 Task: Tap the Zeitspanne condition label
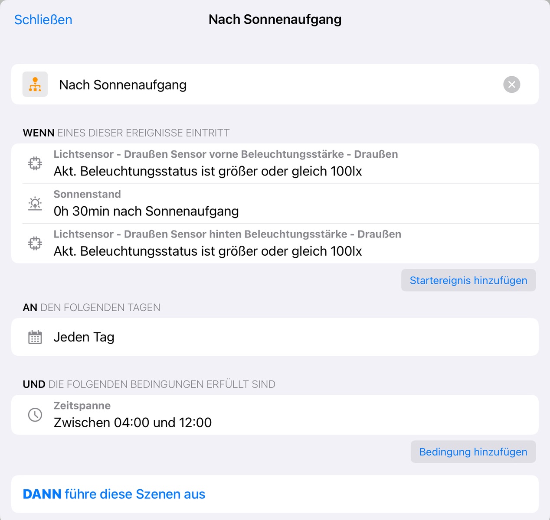82,406
